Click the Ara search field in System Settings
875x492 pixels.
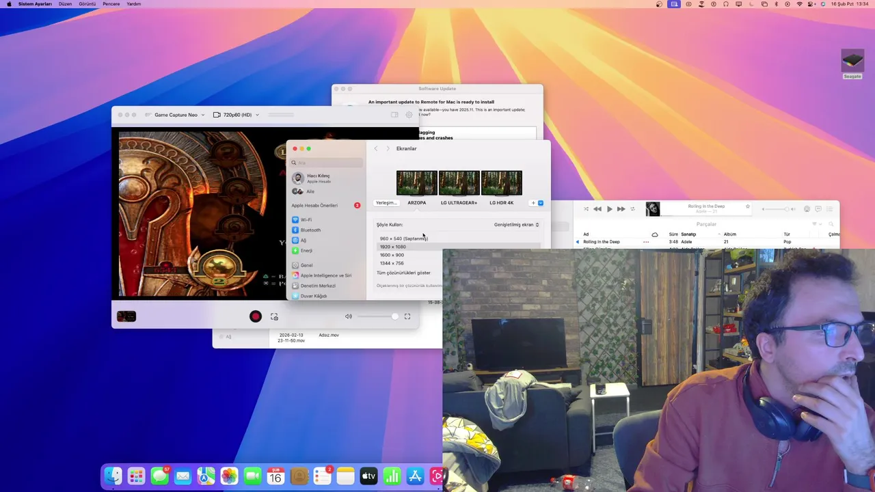pyautogui.click(x=327, y=163)
